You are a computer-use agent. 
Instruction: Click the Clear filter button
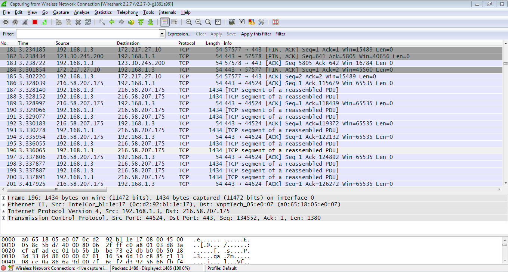click(x=201, y=34)
